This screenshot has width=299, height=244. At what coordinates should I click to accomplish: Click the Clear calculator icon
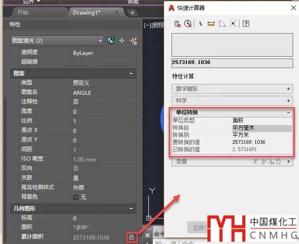(x=177, y=24)
